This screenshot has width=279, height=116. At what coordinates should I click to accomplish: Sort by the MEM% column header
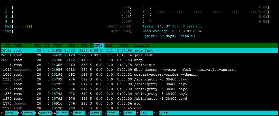(109, 45)
